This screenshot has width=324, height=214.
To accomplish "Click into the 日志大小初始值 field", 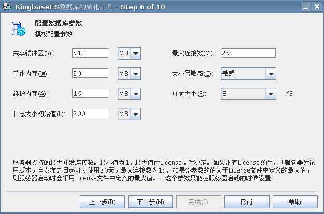I will point(90,113).
